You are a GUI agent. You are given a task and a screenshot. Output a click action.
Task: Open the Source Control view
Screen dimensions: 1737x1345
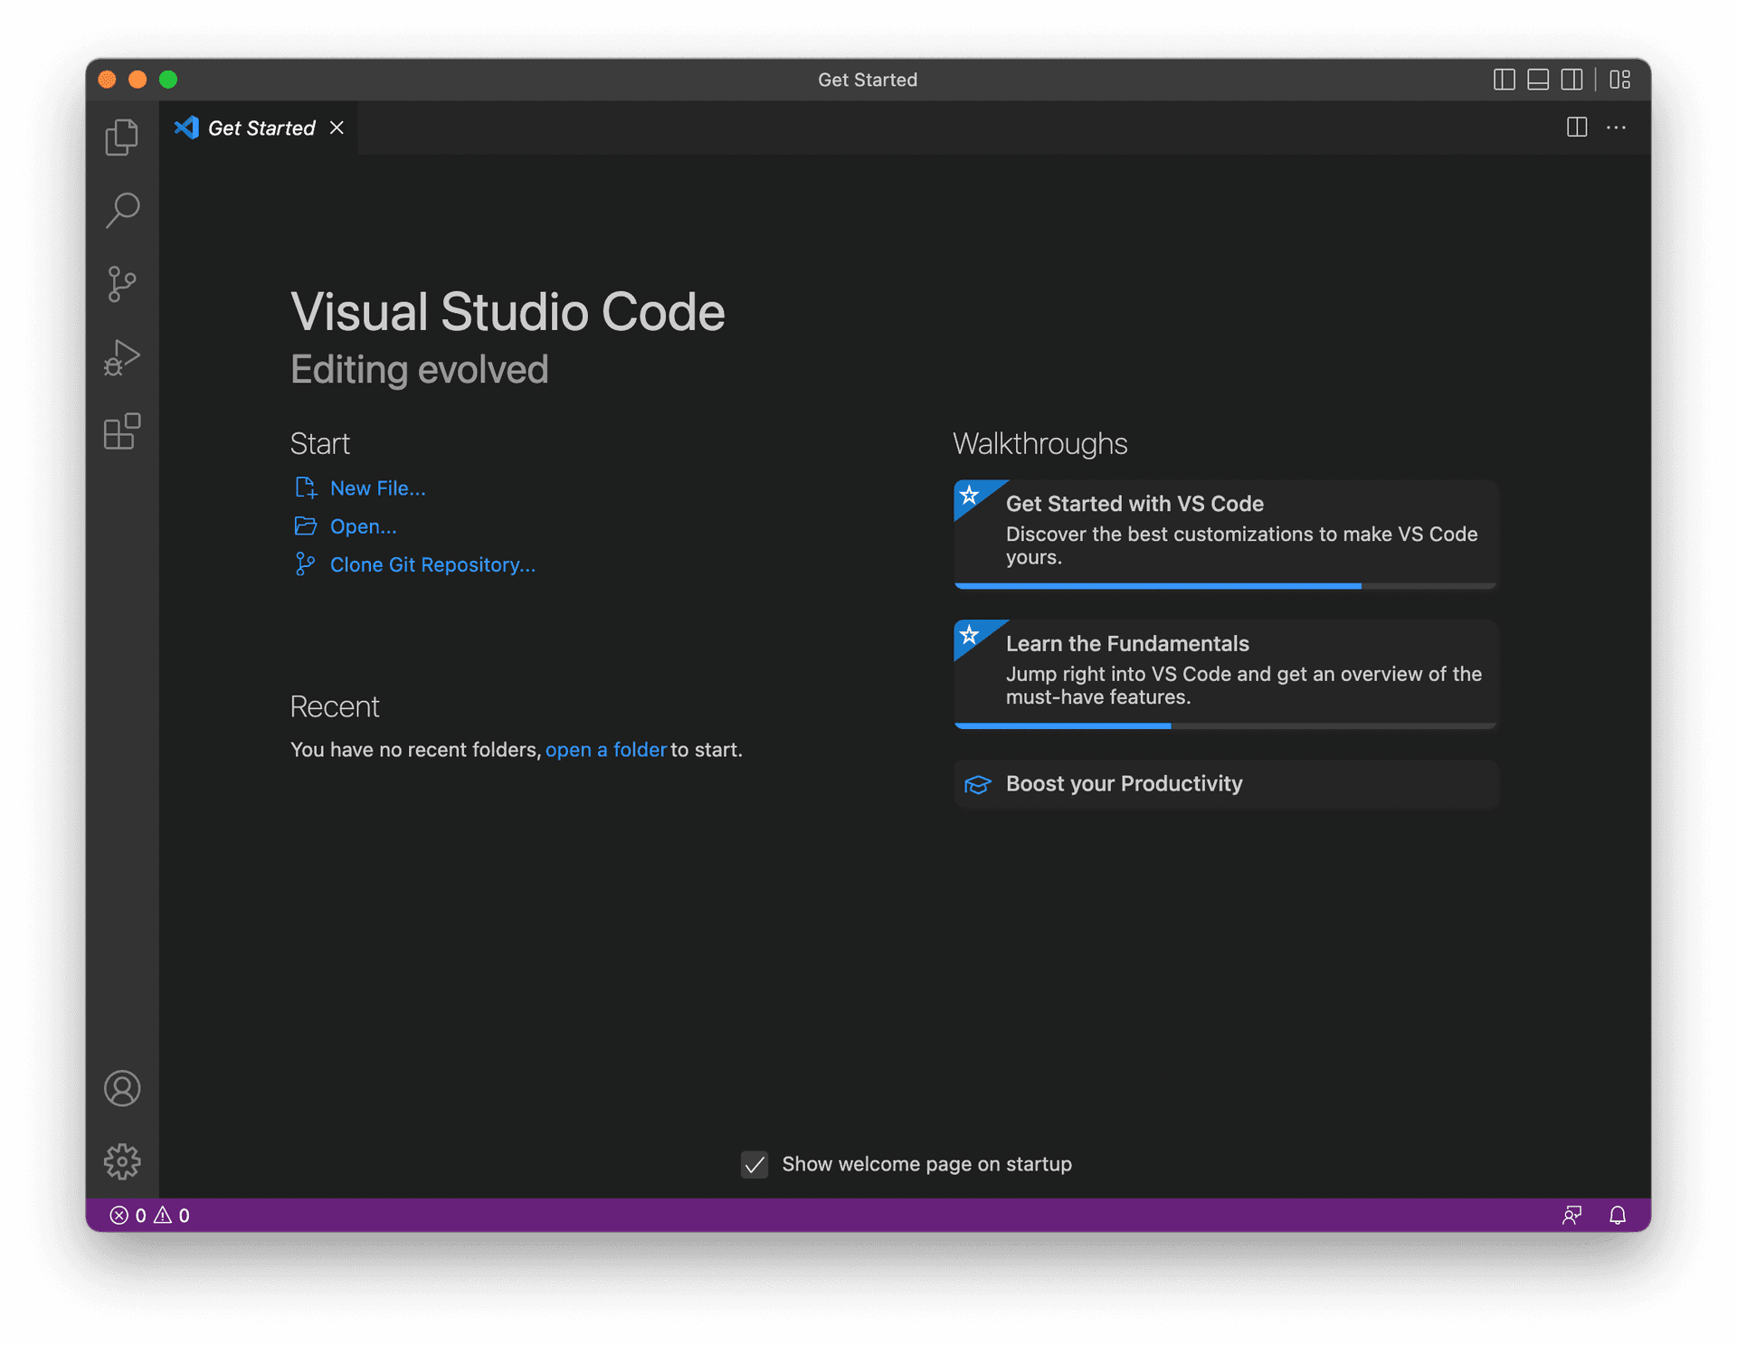pyautogui.click(x=122, y=284)
